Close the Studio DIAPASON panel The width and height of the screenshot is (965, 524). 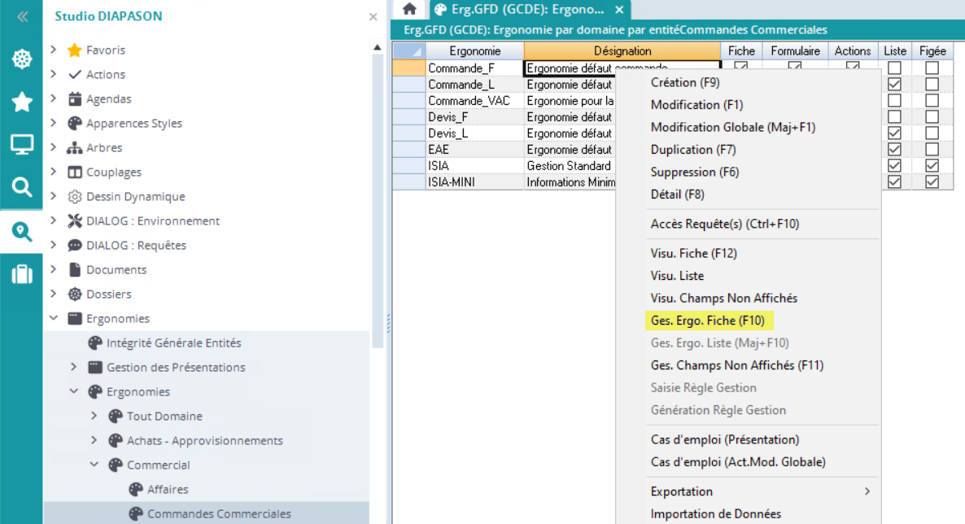(x=373, y=16)
